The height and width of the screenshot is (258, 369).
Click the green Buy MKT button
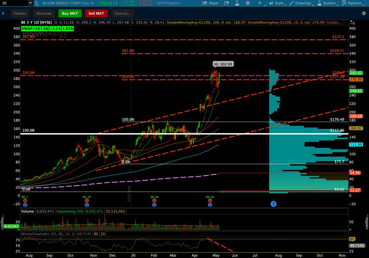(70, 14)
